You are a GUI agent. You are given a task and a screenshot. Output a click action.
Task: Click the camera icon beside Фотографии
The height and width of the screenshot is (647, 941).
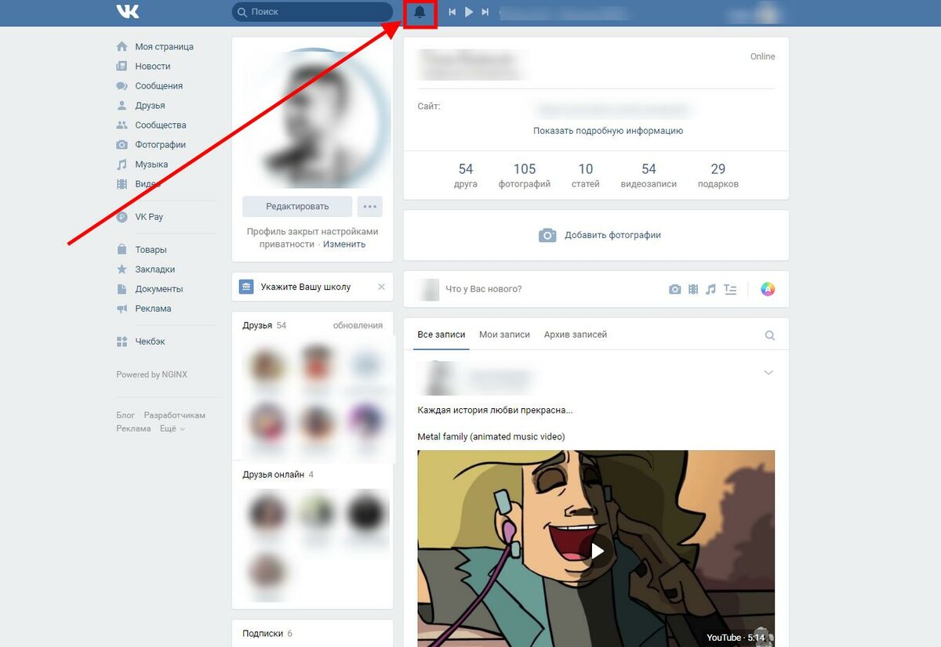pos(122,145)
